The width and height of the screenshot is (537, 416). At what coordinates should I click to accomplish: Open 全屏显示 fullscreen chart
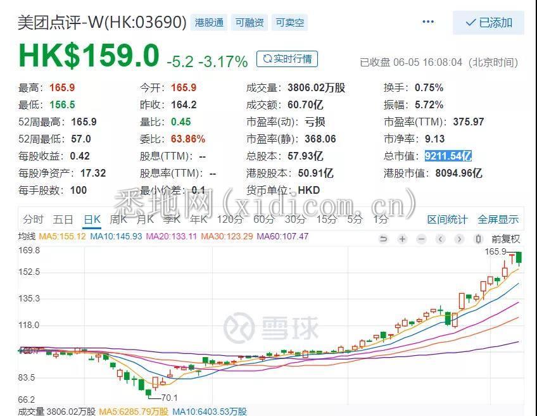pos(498,220)
